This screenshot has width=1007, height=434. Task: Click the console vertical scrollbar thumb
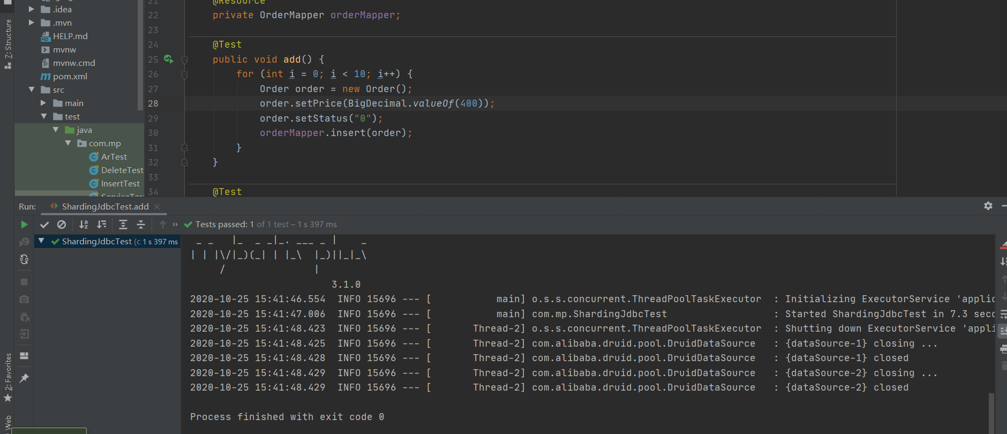tap(991, 413)
